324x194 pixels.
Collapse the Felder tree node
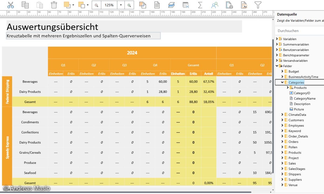coord(277,66)
